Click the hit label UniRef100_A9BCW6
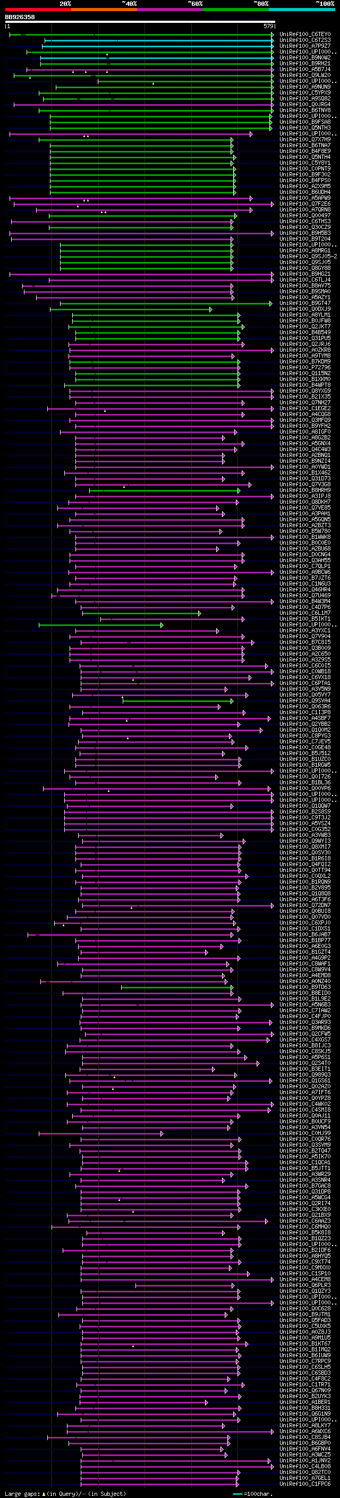The width and height of the screenshot is (340, 1498). pos(304,572)
